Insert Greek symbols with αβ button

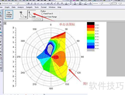[x=48, y=3]
